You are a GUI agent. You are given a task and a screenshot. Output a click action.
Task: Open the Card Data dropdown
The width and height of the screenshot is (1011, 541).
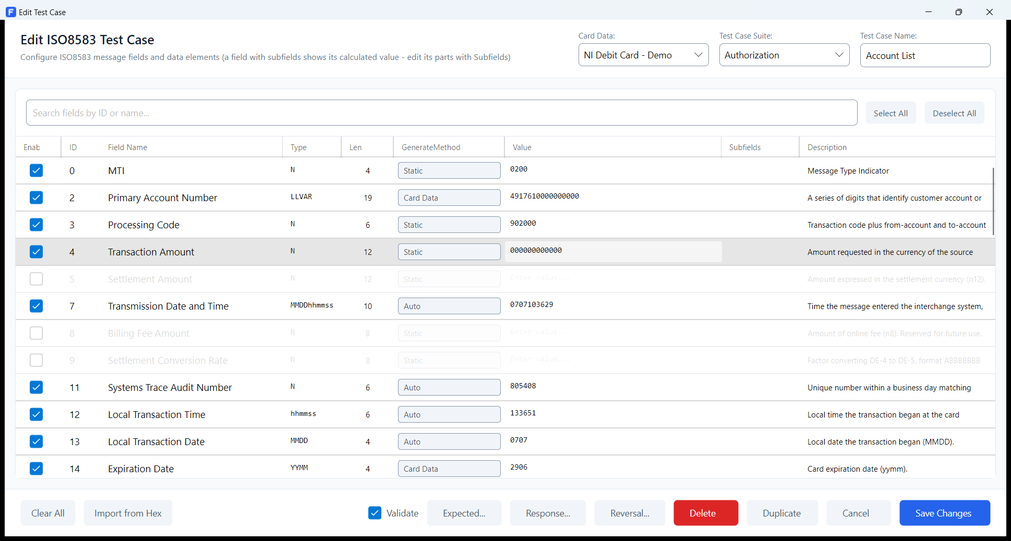[643, 55]
